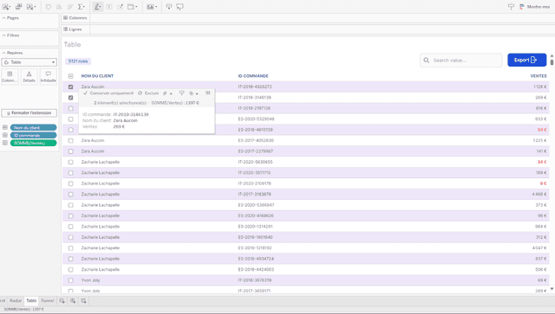Screen dimensions: 555x314
Task: Click the Colonnes shelf
Action: [308, 17]
